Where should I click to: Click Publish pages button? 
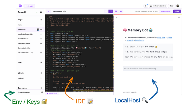pyautogui.click(x=166, y=11)
